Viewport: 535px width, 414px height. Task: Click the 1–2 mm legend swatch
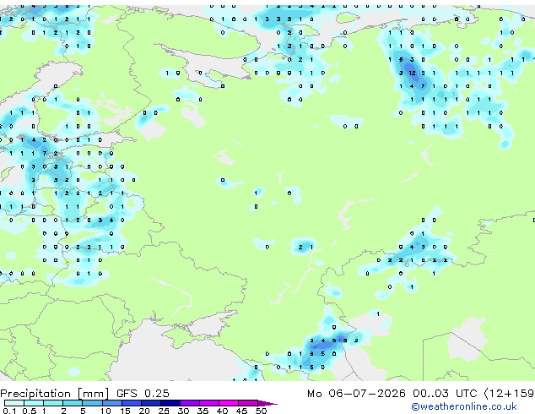pos(53,403)
